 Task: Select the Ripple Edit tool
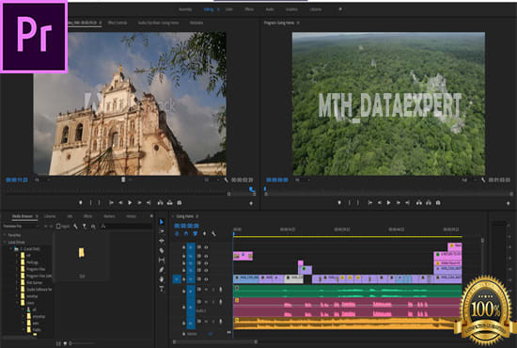point(162,241)
